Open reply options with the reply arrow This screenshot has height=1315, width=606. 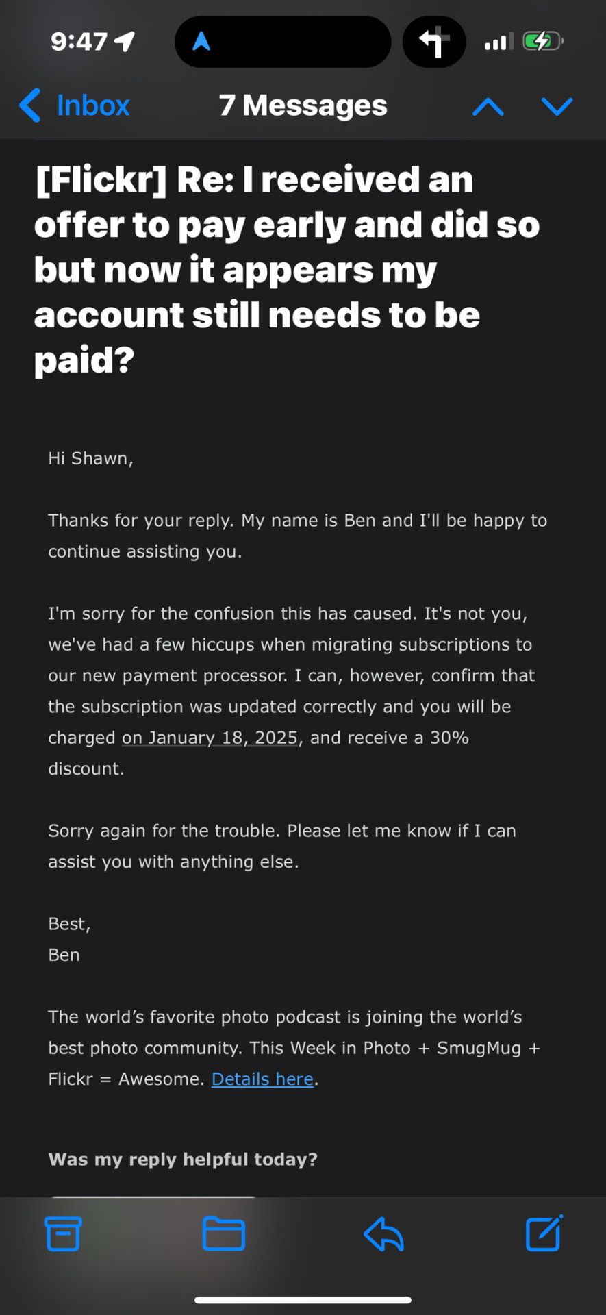point(383,1234)
